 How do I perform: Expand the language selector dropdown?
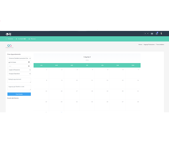click(146, 34)
